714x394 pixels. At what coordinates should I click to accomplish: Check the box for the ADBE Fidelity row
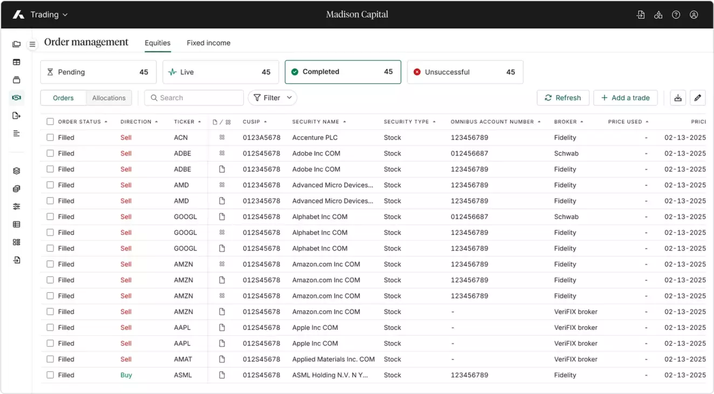(x=50, y=169)
